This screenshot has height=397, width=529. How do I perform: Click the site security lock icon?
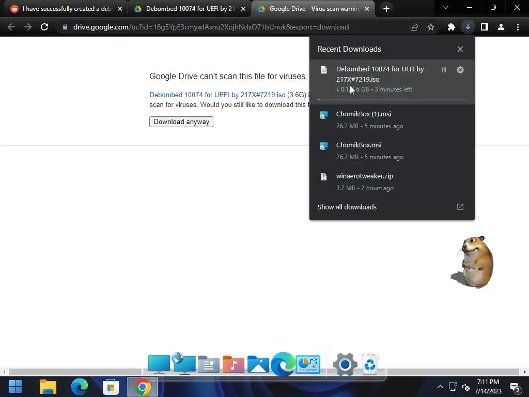65,27
